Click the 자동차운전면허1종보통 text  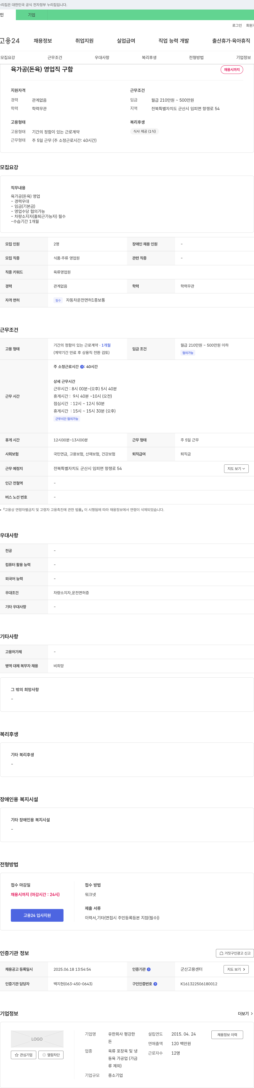86,300
